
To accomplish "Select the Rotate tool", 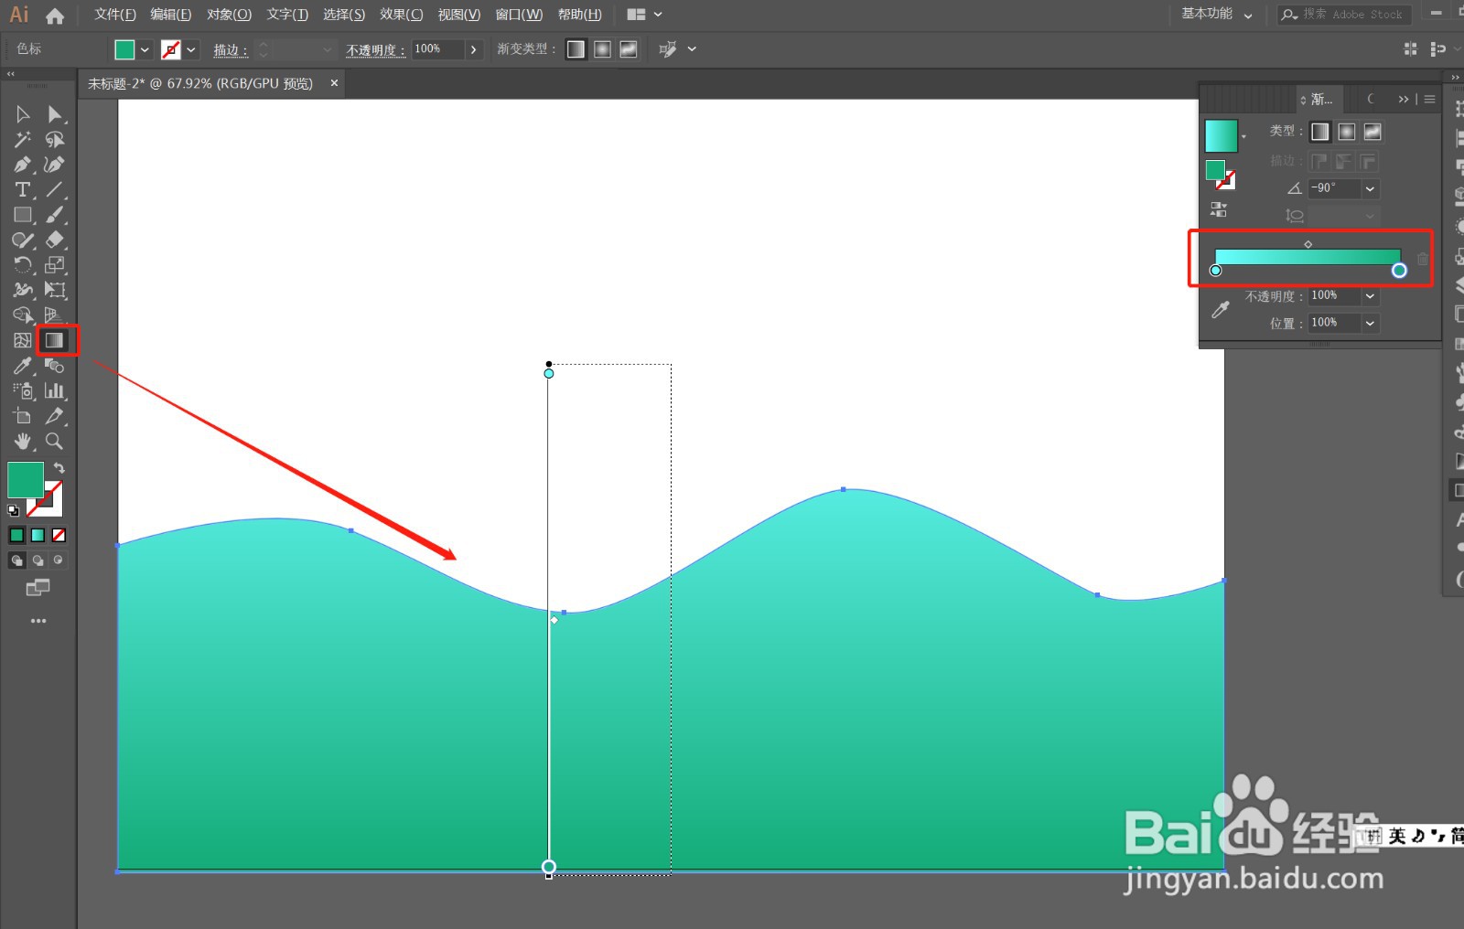I will [23, 265].
